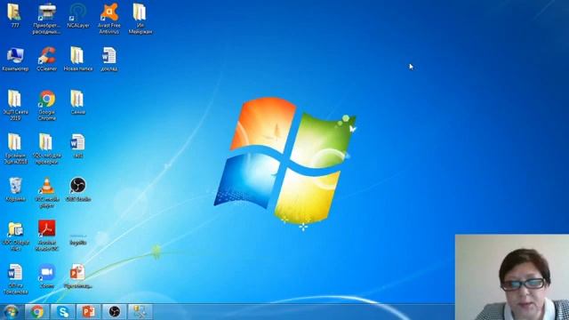Select the Acrobat Reader DC shortcut

click(47, 236)
